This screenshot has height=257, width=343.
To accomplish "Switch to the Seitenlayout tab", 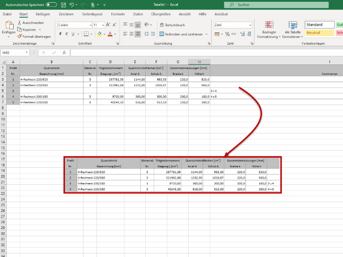I will [93, 14].
